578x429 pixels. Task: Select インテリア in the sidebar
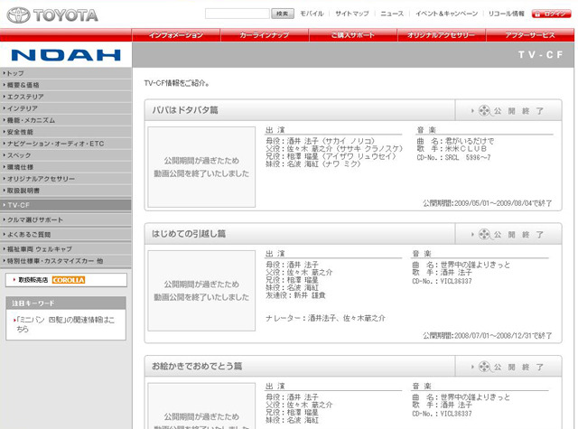(66, 108)
